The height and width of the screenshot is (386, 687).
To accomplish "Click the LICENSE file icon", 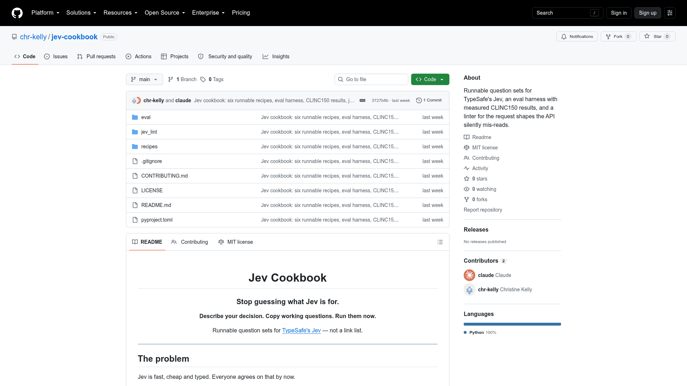I will (135, 190).
